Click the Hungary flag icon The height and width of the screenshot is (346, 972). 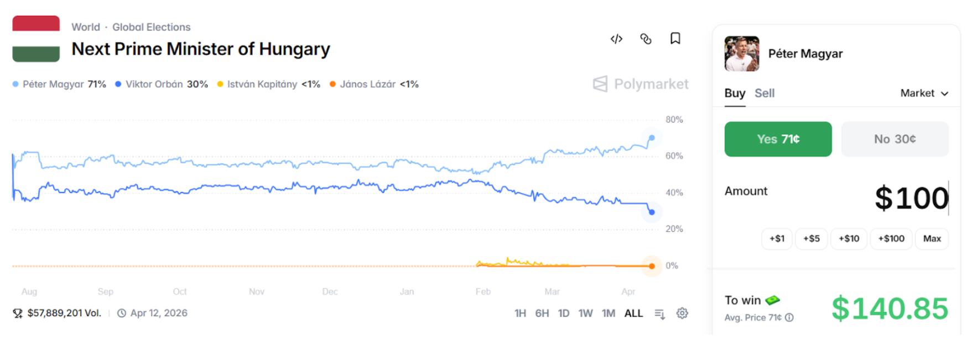[x=36, y=39]
